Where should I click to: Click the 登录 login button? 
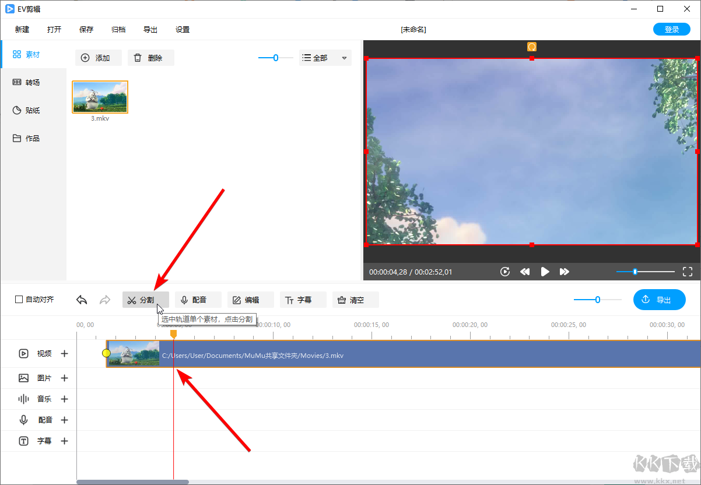point(671,29)
